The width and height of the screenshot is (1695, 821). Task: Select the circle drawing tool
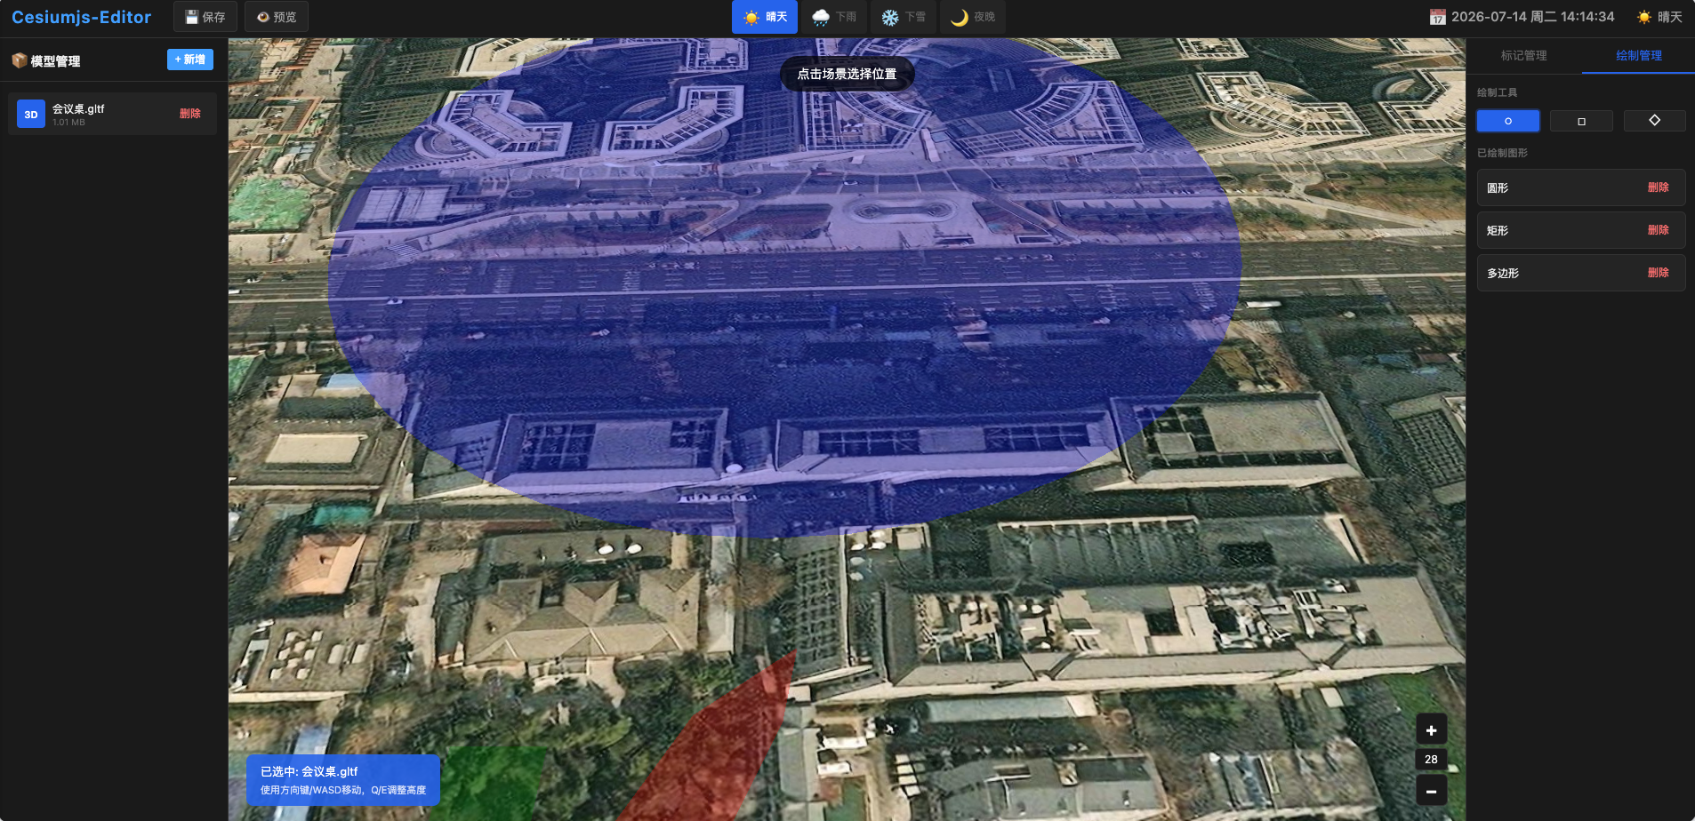tap(1507, 121)
